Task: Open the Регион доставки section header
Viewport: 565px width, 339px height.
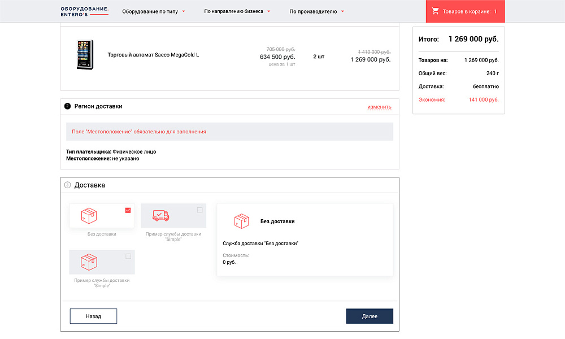Action: tap(98, 106)
